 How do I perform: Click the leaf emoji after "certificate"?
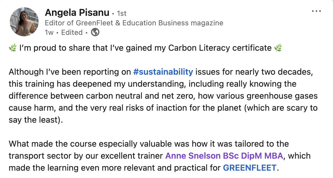pyautogui.click(x=278, y=48)
